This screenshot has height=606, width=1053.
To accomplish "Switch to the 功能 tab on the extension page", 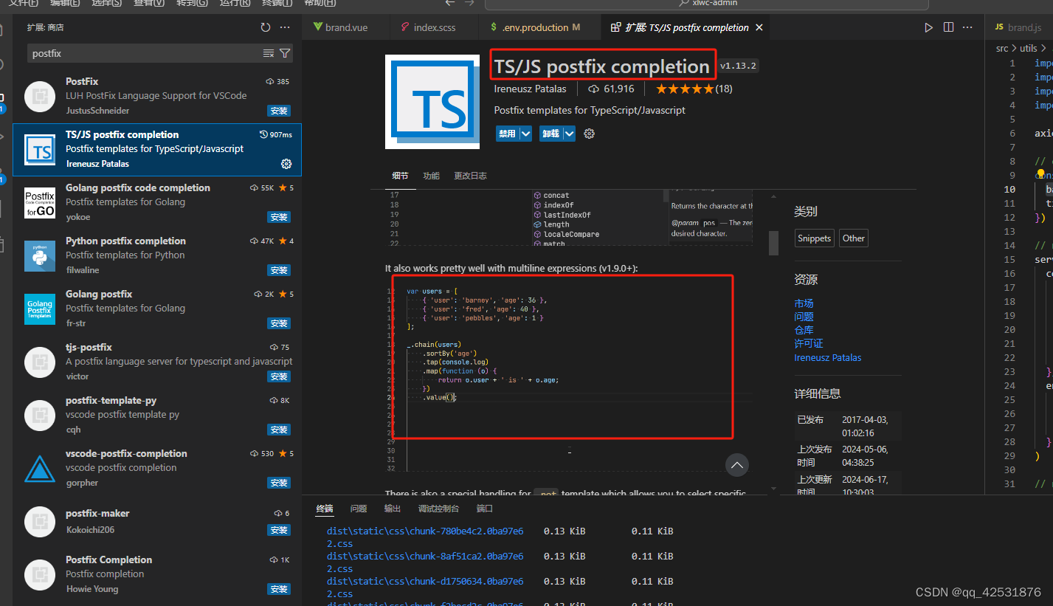I will click(x=431, y=176).
